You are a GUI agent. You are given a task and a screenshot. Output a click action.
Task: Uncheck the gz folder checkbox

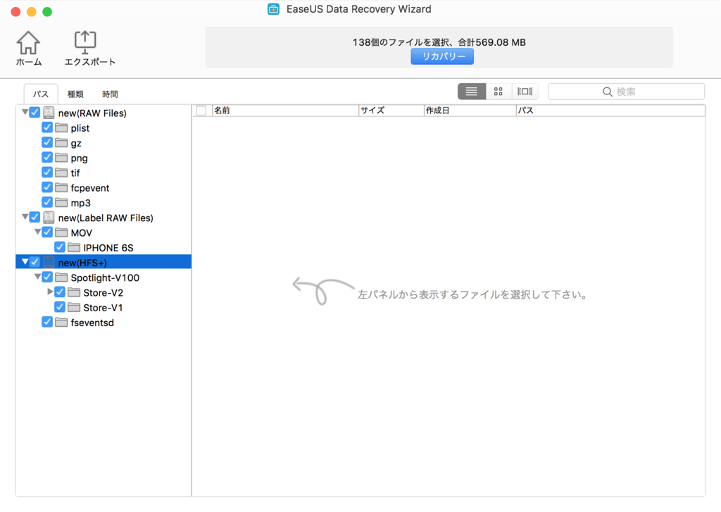(47, 142)
